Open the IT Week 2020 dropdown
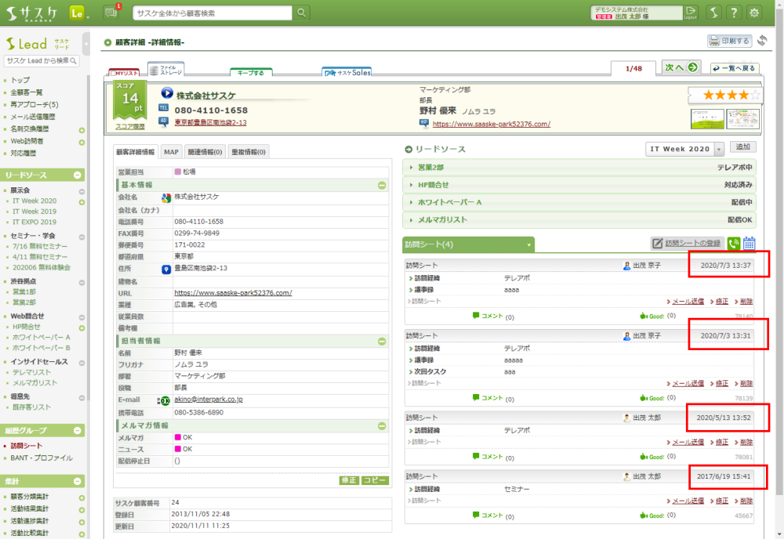 (718, 149)
